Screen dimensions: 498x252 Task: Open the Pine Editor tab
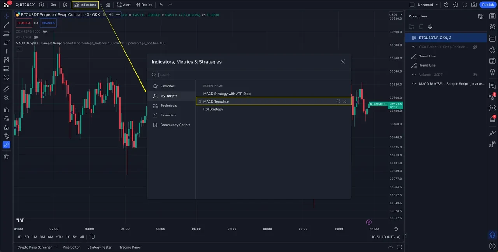(x=71, y=247)
